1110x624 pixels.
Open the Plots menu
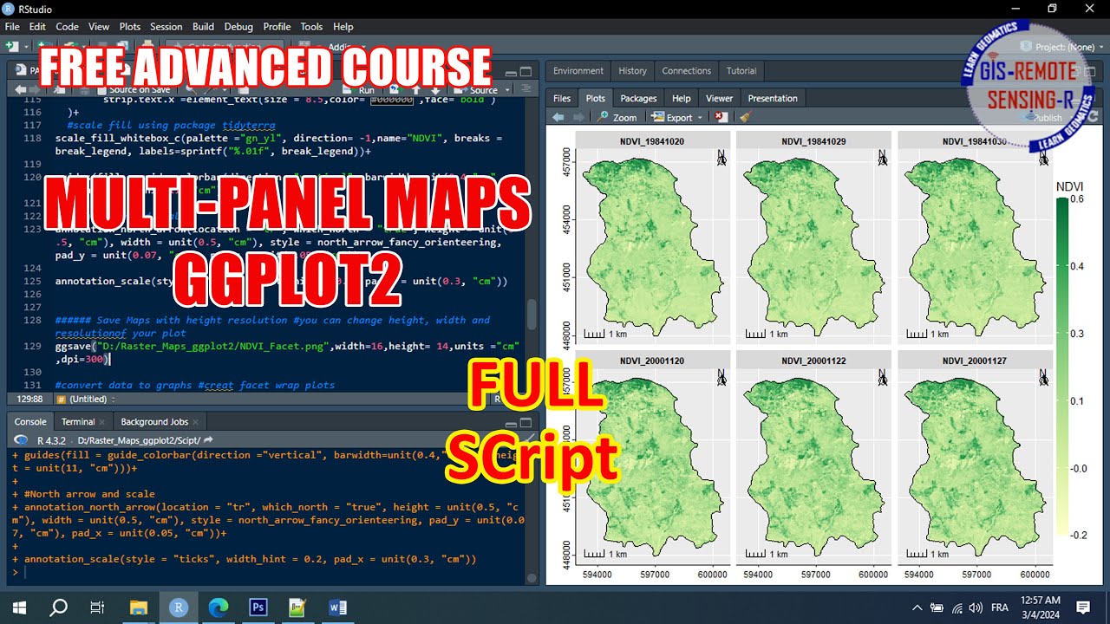(x=130, y=27)
